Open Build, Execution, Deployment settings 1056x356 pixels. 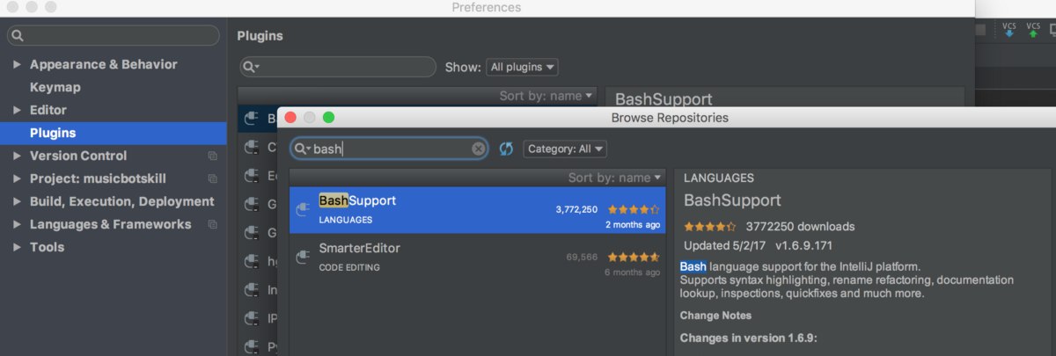(121, 201)
